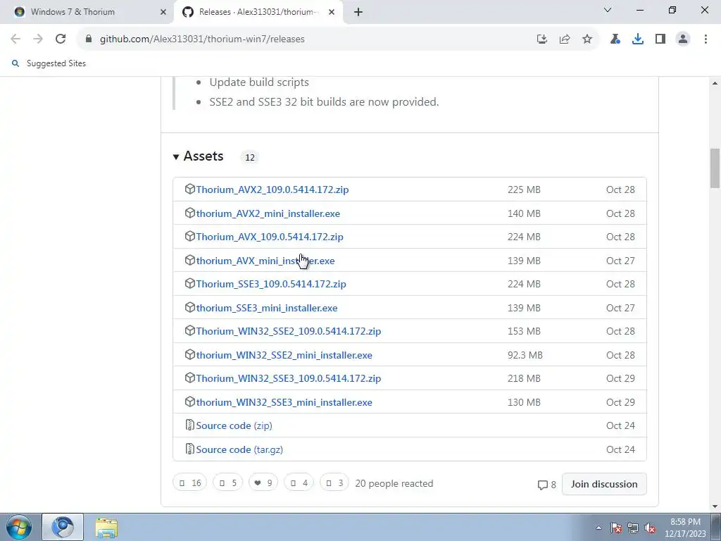Open the Windows Start menu orb
This screenshot has height=541, width=721.
pyautogui.click(x=19, y=527)
